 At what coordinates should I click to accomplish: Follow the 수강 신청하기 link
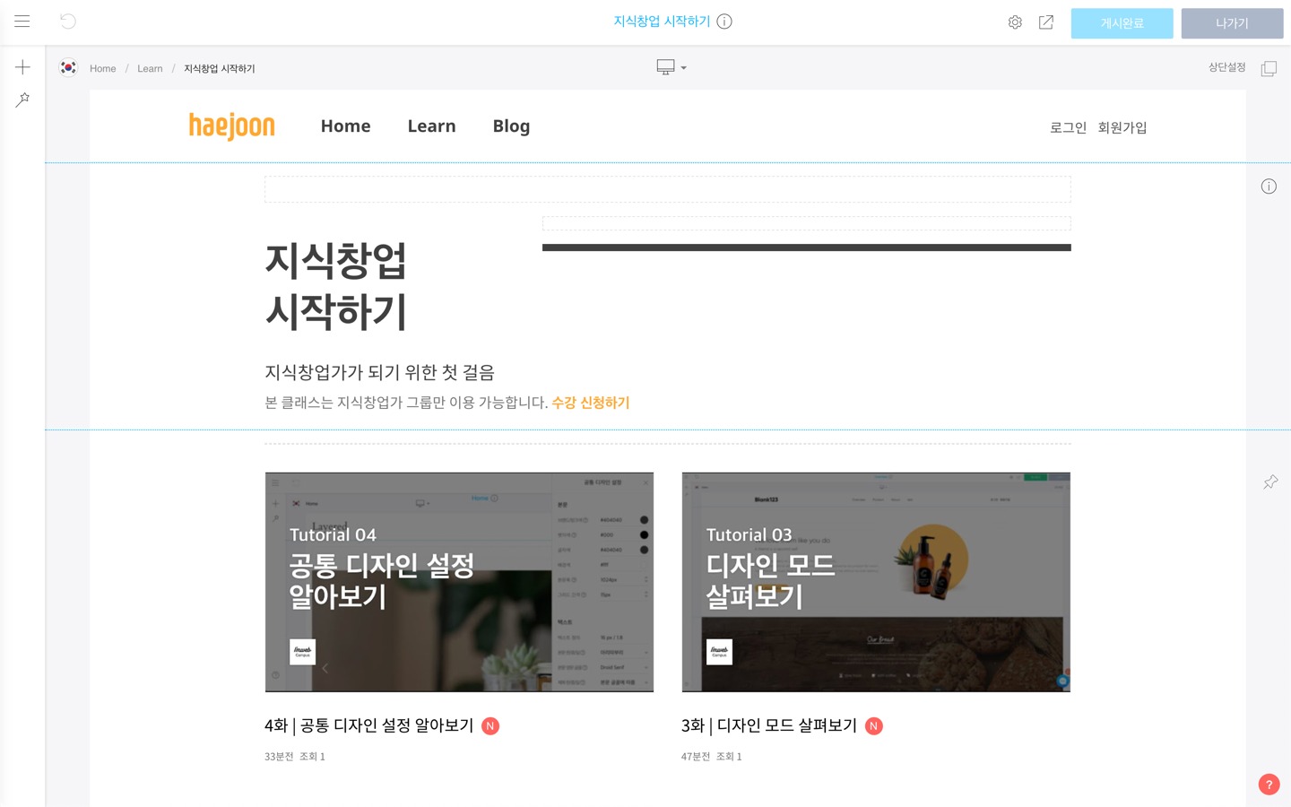tap(591, 403)
